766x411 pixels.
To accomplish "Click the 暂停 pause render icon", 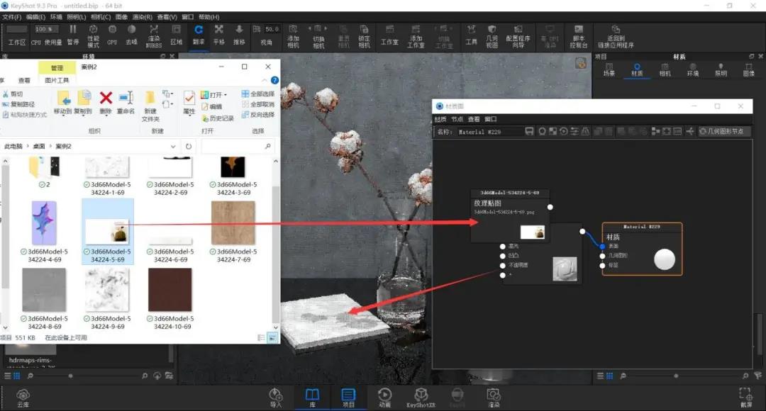I will click(x=73, y=35).
